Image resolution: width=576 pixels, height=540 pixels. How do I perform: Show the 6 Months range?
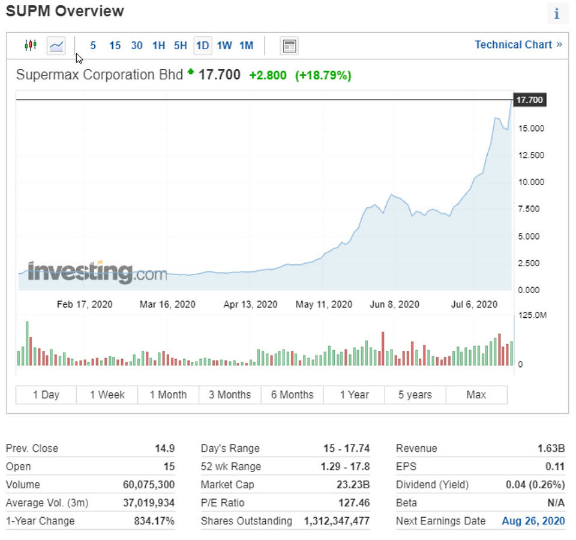(292, 395)
